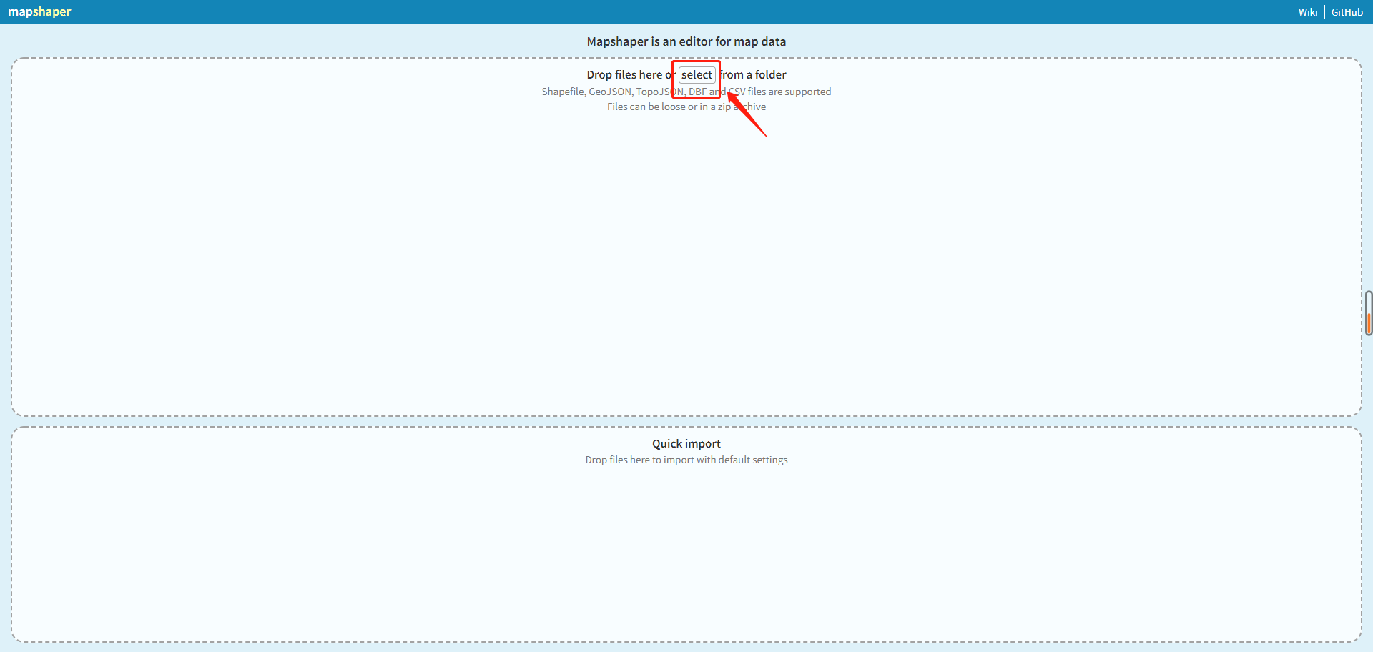
Task: Open the GitHub link
Action: 1347,12
